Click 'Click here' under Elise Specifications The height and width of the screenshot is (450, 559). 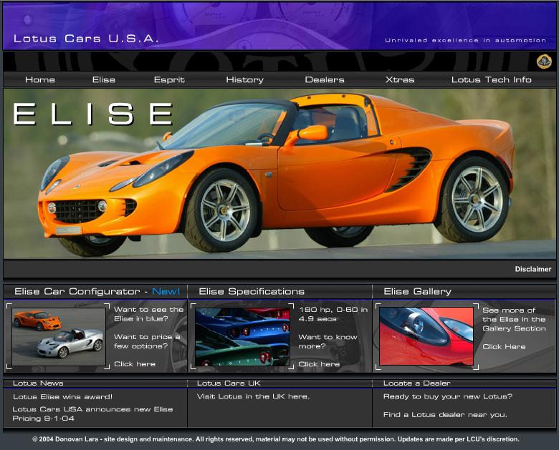[319, 364]
